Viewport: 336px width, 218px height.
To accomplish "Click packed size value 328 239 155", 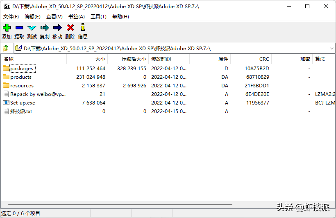I will 132,68.
